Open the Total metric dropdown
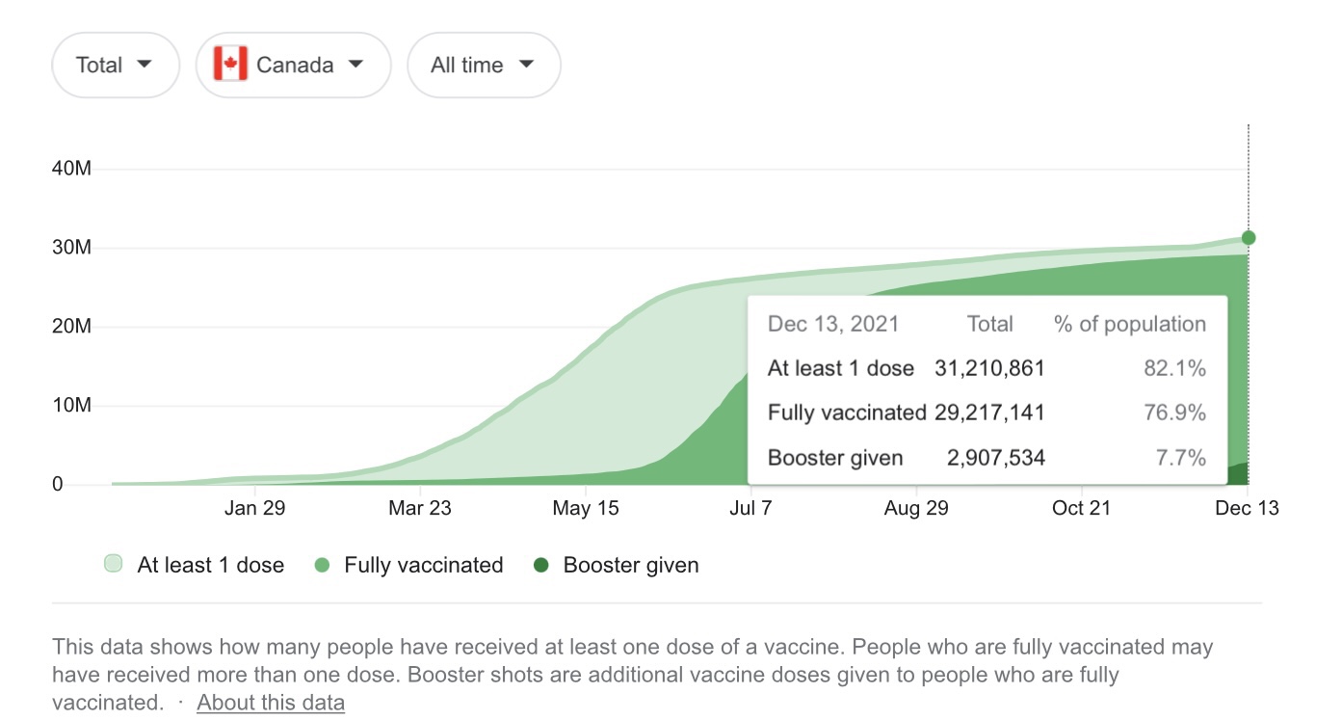The height and width of the screenshot is (720, 1342). 116,66
